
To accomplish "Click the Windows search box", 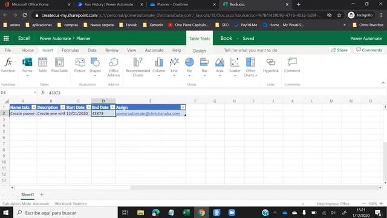I will tap(65, 213).
